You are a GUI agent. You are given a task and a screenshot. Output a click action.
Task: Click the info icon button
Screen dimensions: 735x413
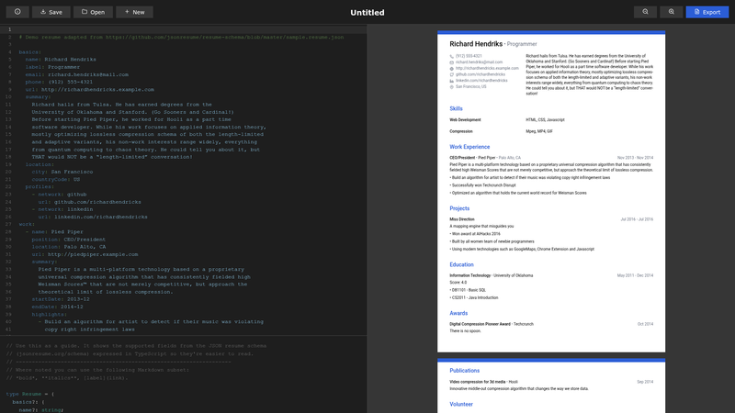[x=17, y=12]
